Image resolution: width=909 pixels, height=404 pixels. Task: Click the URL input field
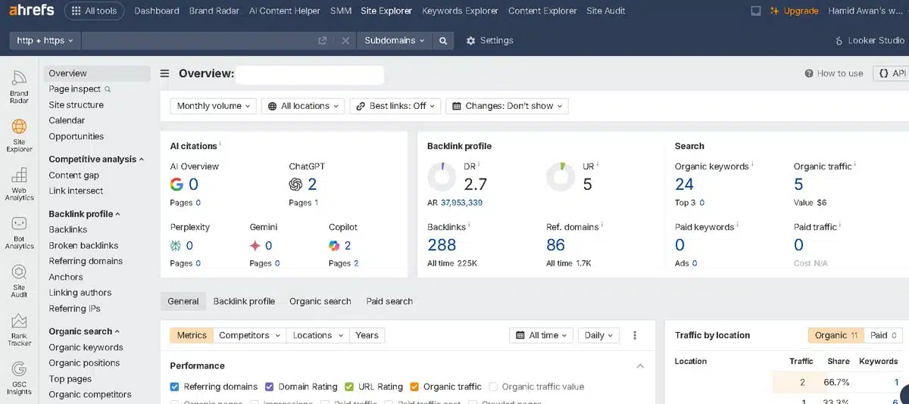click(198, 41)
